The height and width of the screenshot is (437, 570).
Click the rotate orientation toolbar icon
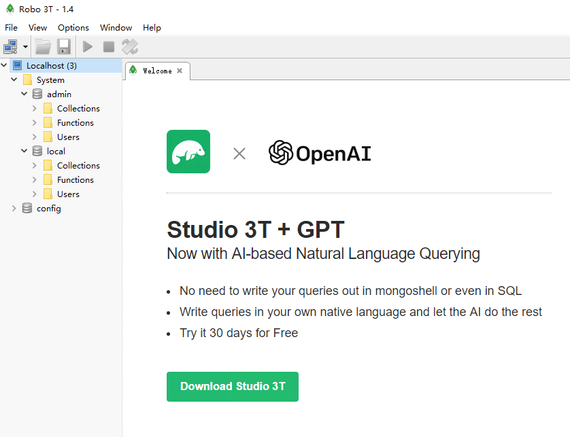[130, 47]
